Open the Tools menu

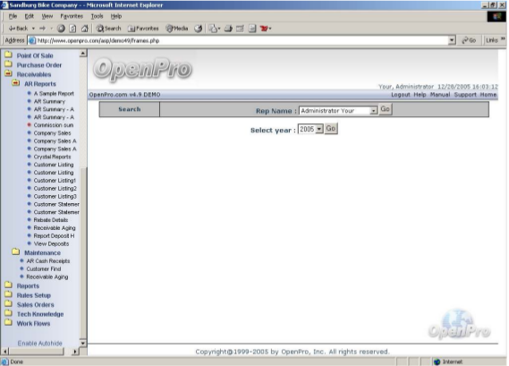click(97, 16)
